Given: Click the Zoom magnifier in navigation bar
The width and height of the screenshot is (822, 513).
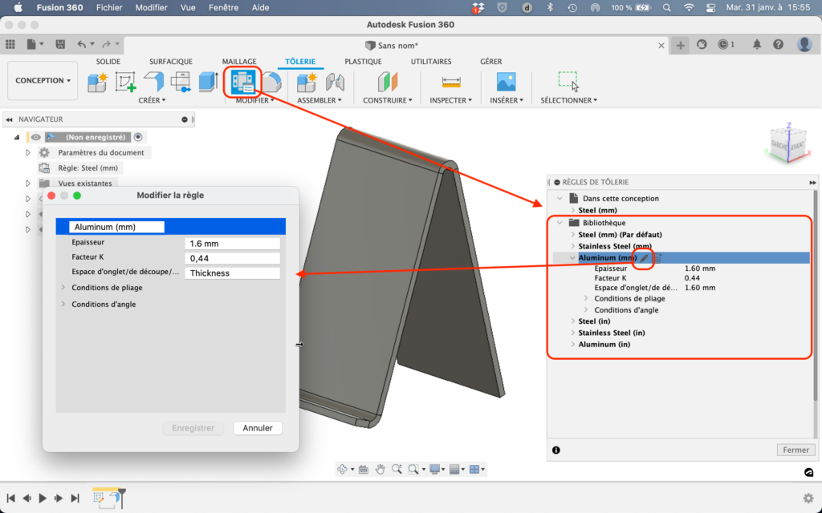Looking at the screenshot, I should [x=397, y=469].
